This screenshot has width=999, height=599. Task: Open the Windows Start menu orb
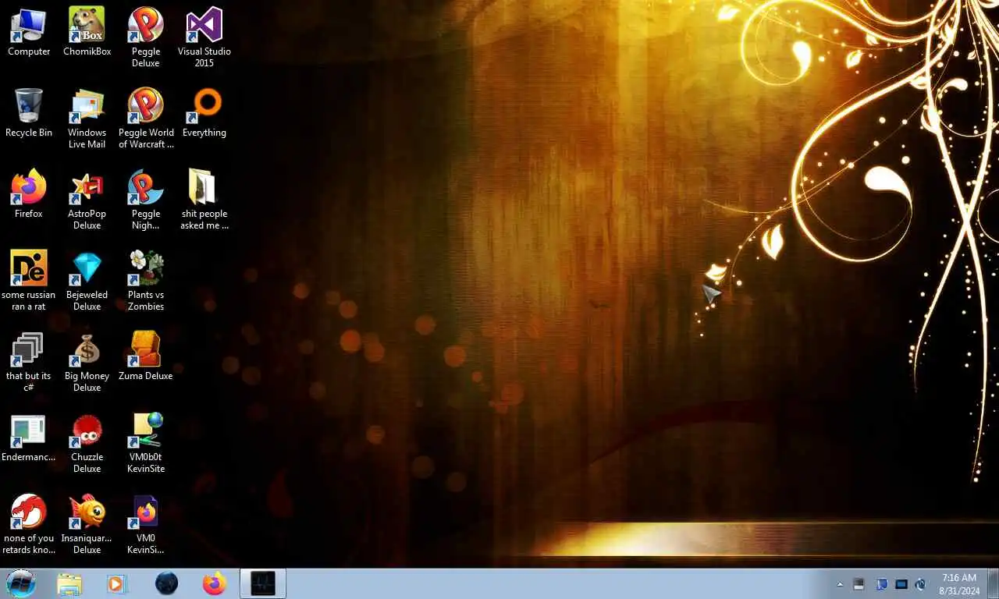21,583
